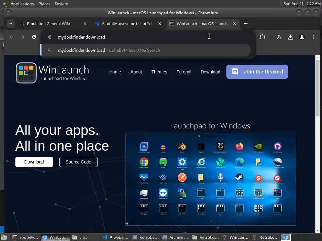
Task: Click the Google Chrome icon in screenshot
Action: pos(144,162)
